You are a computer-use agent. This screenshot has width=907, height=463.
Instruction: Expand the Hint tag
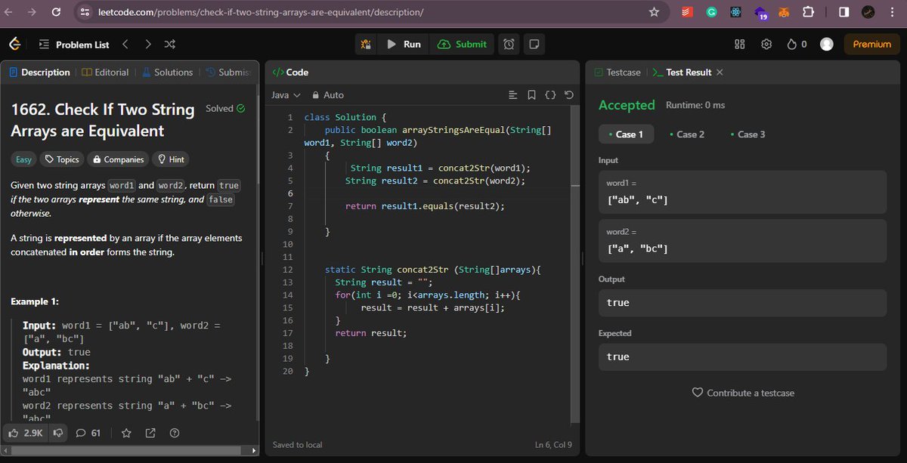[171, 159]
